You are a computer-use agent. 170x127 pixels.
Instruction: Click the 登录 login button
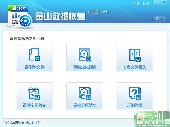tap(159, 19)
